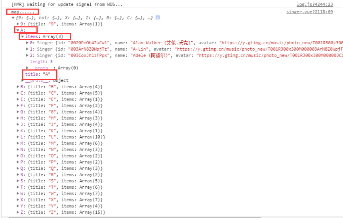Collapse the expanded A key
The width and height of the screenshot is (343, 218).
click(x=18, y=30)
